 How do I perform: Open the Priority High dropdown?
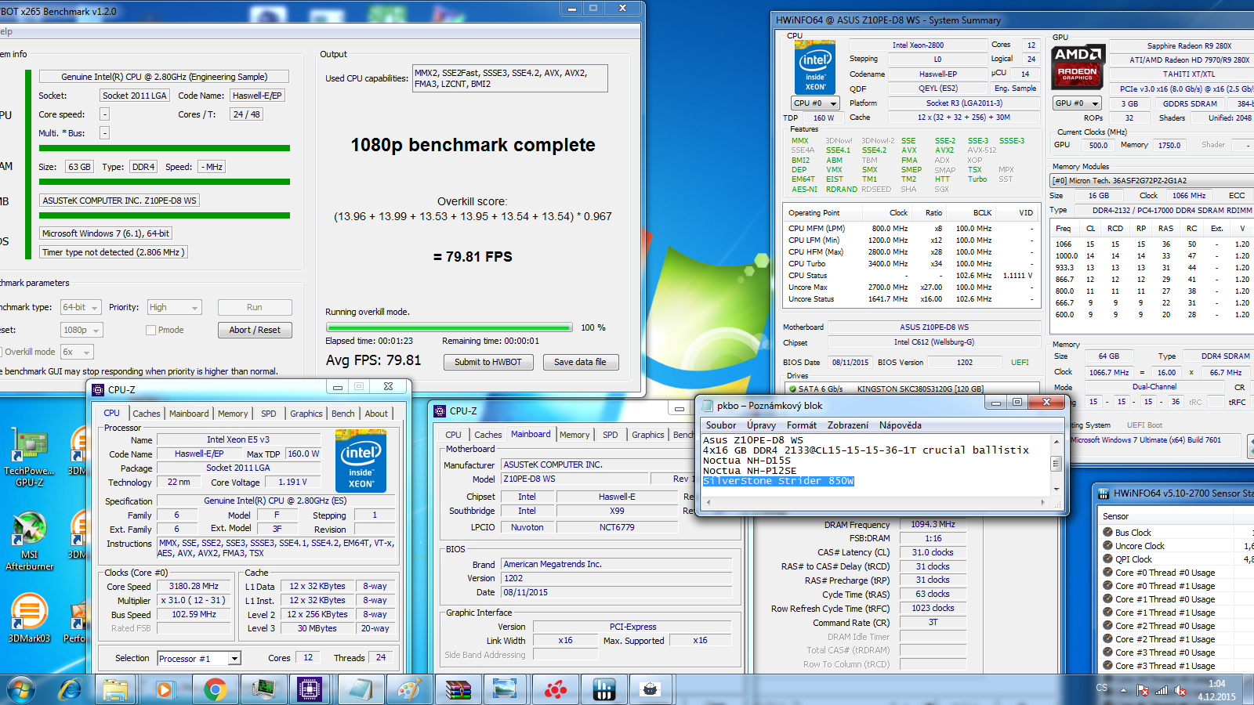click(174, 307)
